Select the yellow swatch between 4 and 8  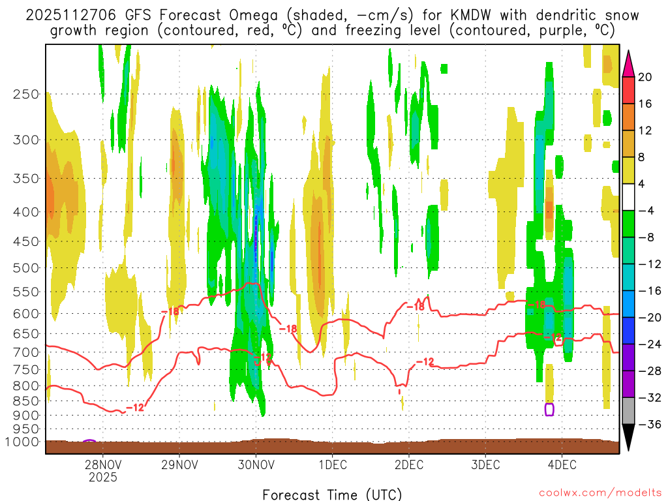(628, 170)
